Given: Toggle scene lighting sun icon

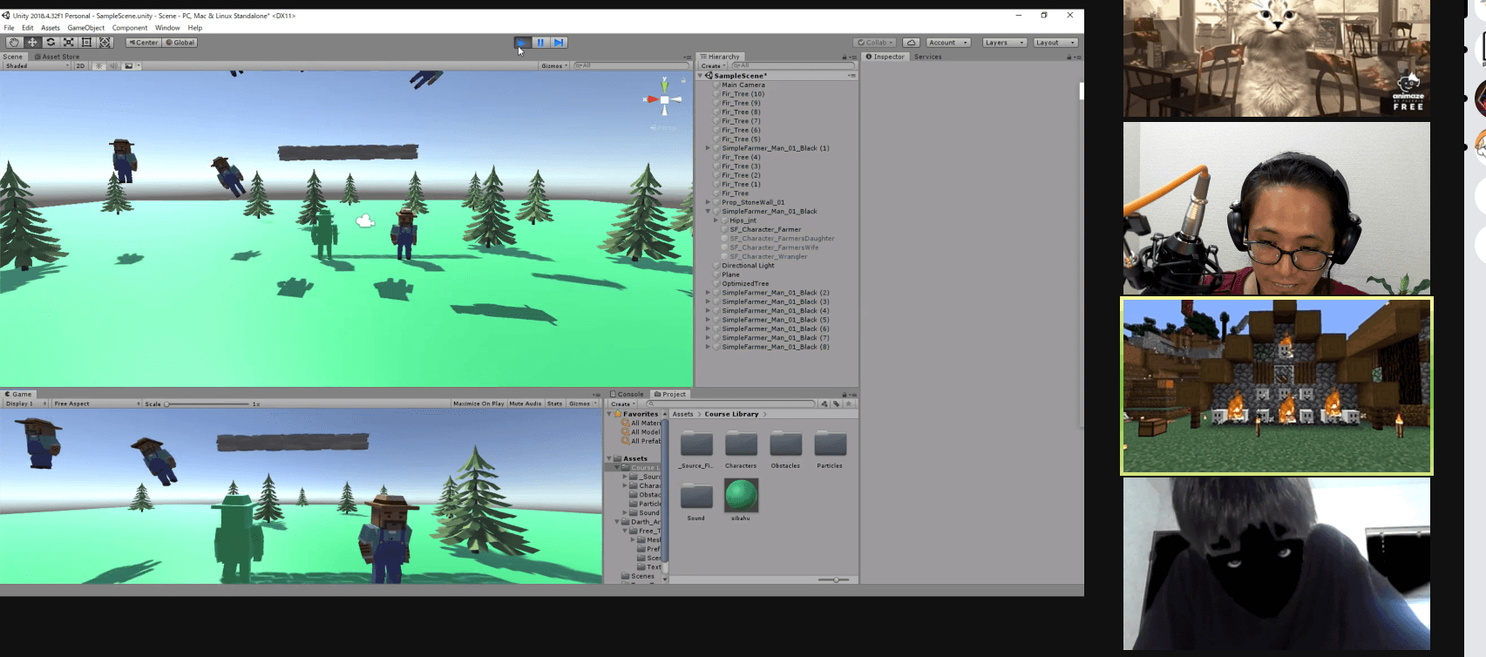Looking at the screenshot, I should click(98, 66).
